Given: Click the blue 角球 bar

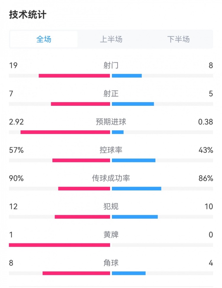Looking at the screenshot, I should coord(129,273).
